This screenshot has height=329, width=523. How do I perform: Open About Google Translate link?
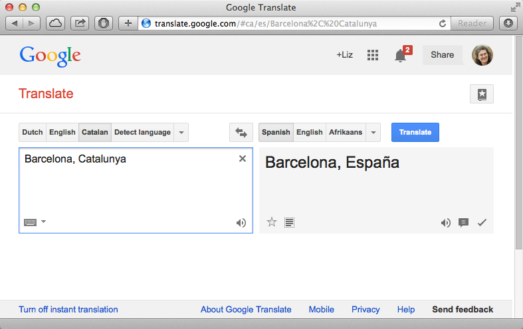point(246,309)
